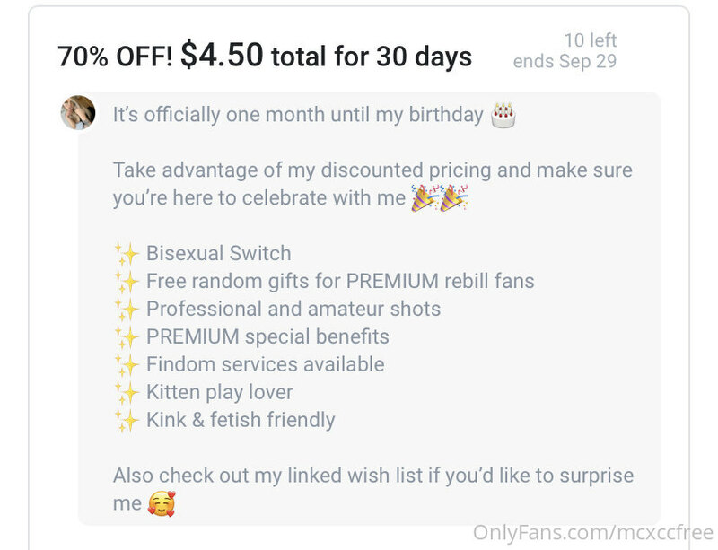Click the sparkle icon beside Bisexual Switch
718x550 pixels.
(127, 254)
